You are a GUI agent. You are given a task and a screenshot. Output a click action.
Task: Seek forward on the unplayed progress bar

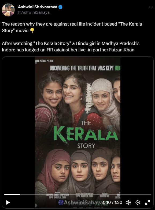tap(86, 194)
